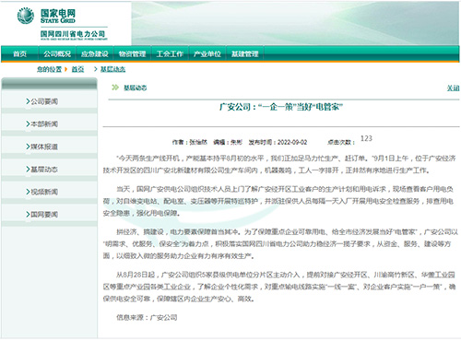The image size is (461, 341).
Task: Go to 物资管理 in the nav bar
Action: (x=132, y=54)
